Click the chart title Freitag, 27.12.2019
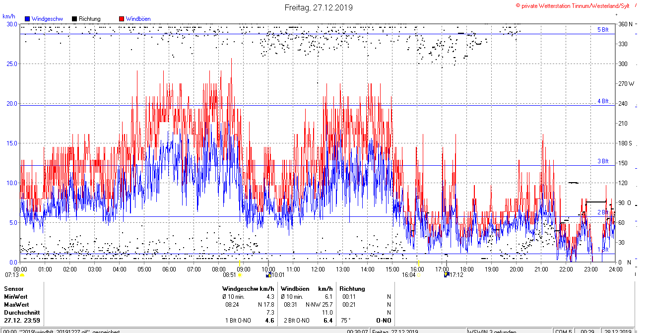This screenshot has width=650, height=333. (319, 7)
